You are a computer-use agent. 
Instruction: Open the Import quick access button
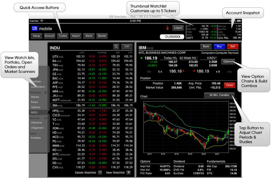[76, 36]
